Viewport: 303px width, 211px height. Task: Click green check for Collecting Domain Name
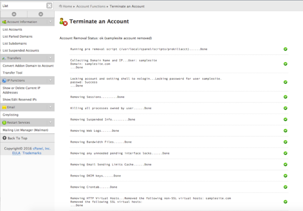[285, 64]
